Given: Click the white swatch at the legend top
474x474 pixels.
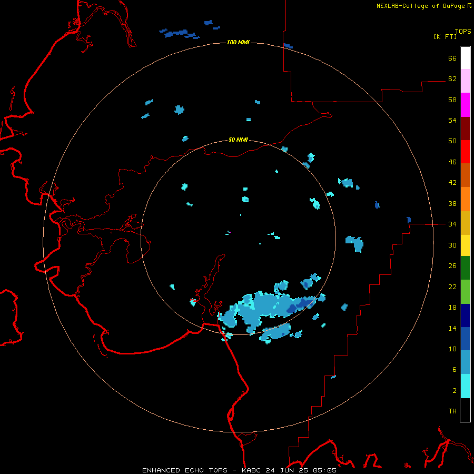Looking at the screenshot, I should click(x=465, y=58).
